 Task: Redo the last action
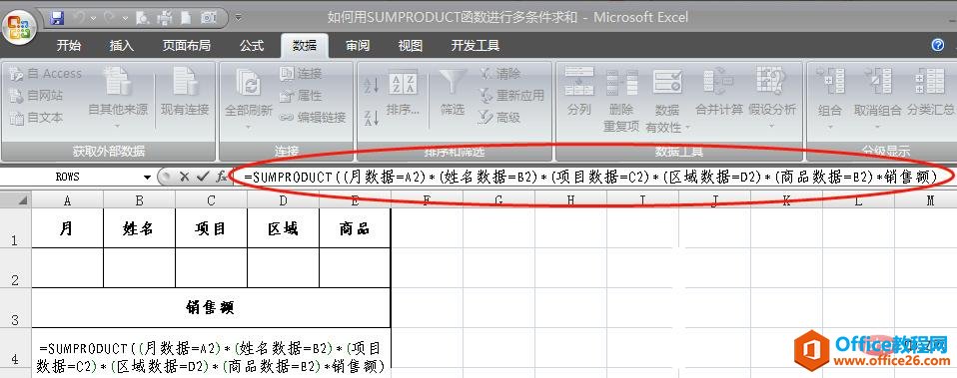110,18
